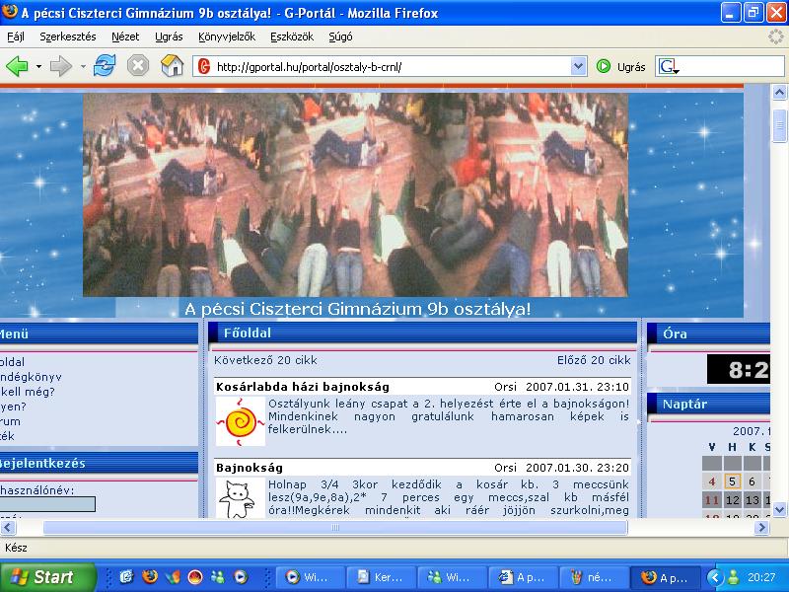Launch Windows Media Player from quick launch

(x=241, y=577)
